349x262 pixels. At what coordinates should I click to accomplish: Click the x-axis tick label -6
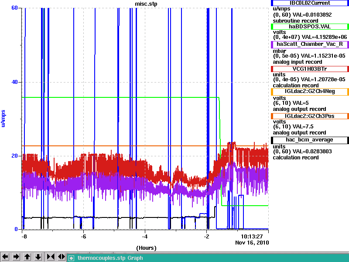83,236
